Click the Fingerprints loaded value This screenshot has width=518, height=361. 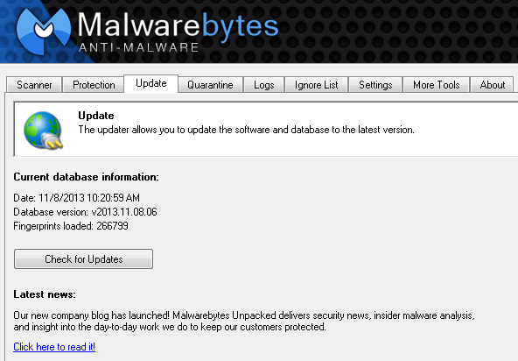pos(112,226)
